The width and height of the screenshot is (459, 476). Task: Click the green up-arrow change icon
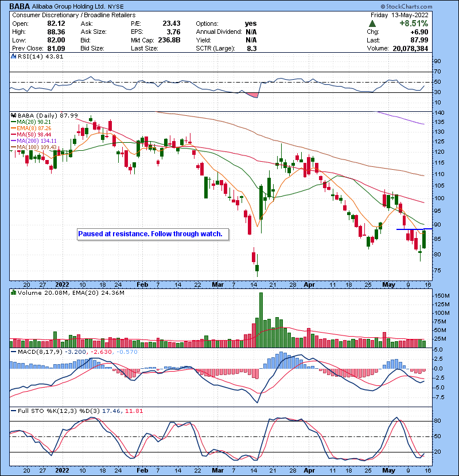point(372,24)
